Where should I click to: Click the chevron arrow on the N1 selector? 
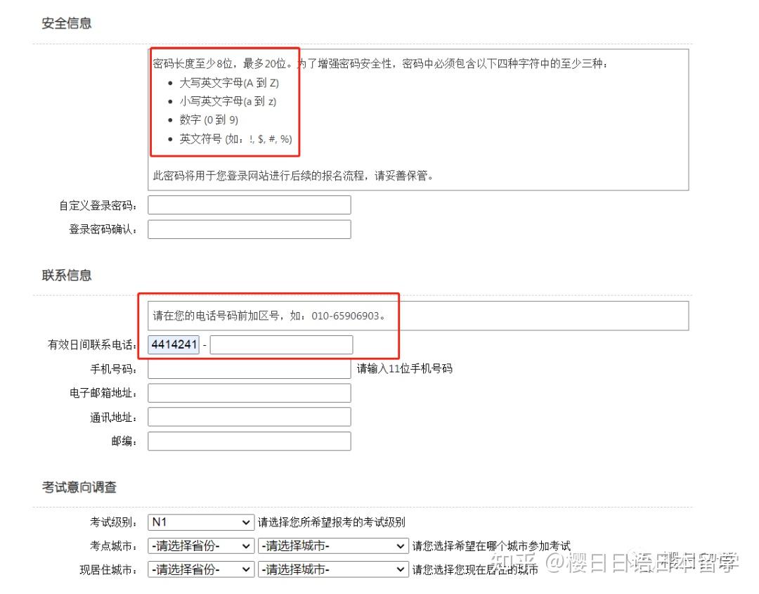pos(247,522)
